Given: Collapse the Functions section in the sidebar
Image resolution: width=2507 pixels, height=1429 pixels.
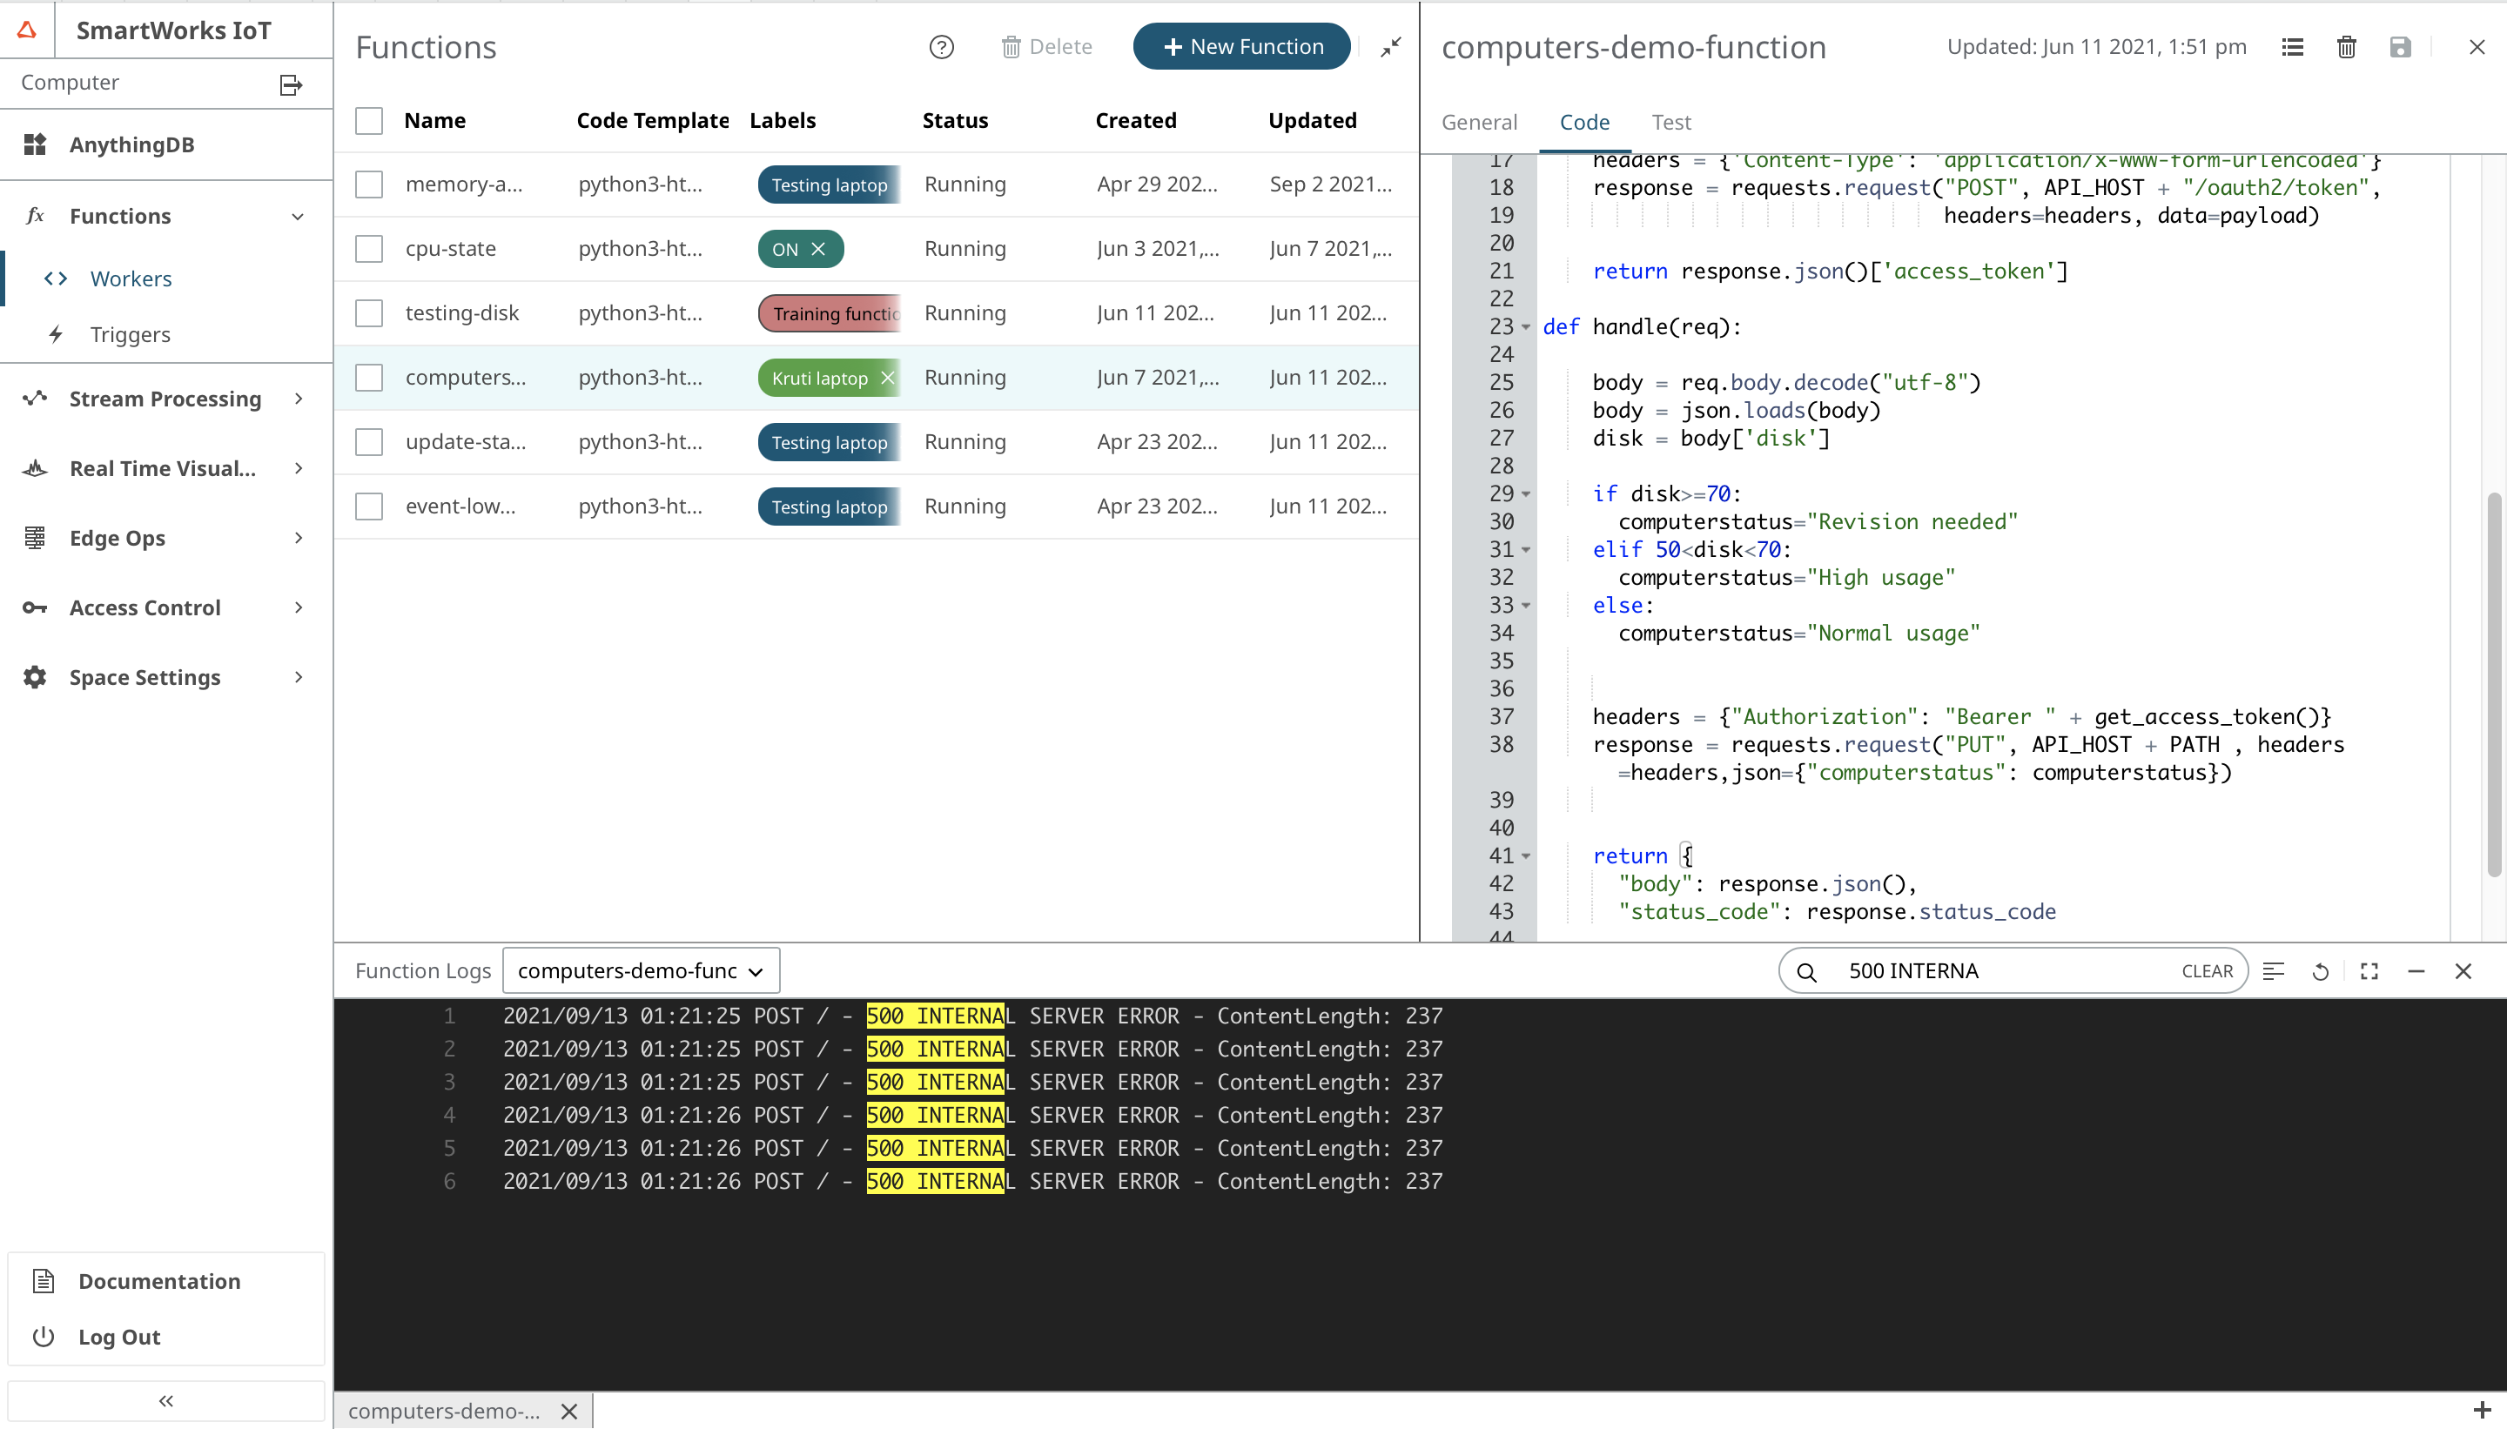Looking at the screenshot, I should point(297,216).
